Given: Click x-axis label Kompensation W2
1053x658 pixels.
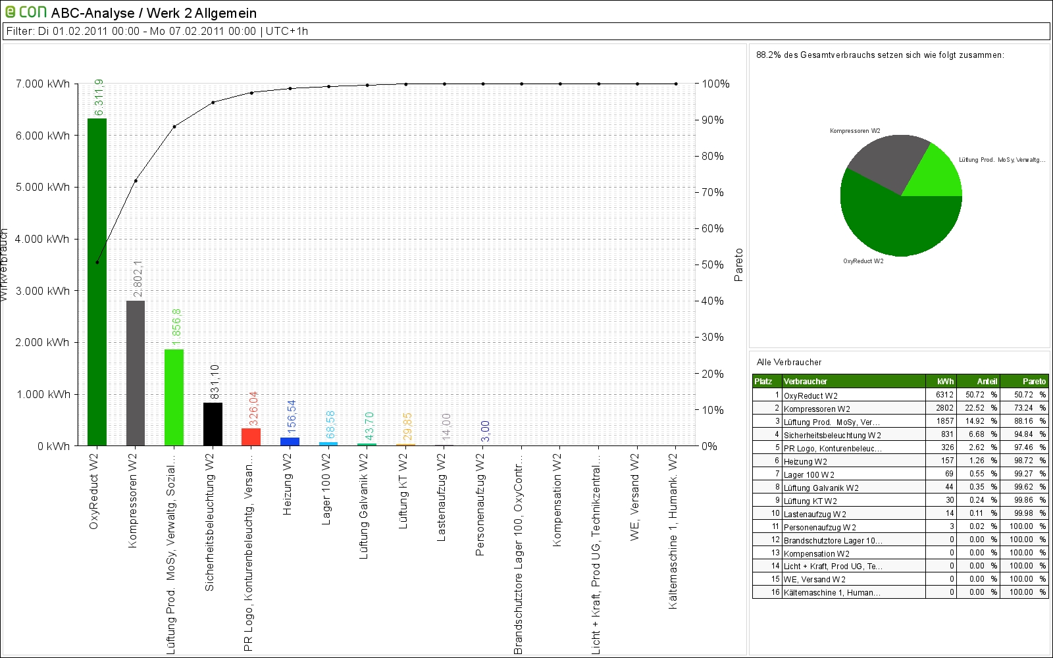Looking at the screenshot, I should click(x=557, y=499).
